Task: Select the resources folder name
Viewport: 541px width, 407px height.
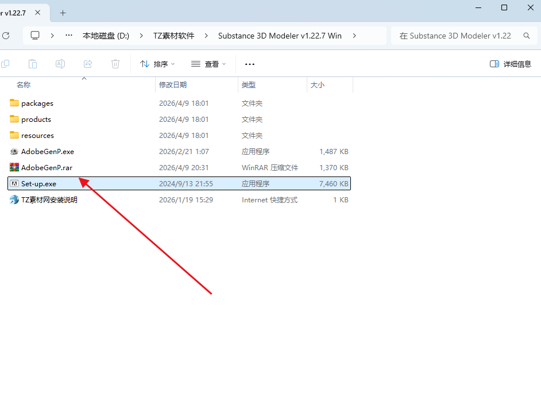Action: tap(37, 136)
